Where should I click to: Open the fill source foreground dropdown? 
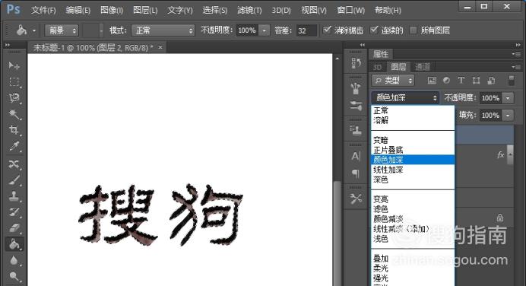(x=62, y=30)
